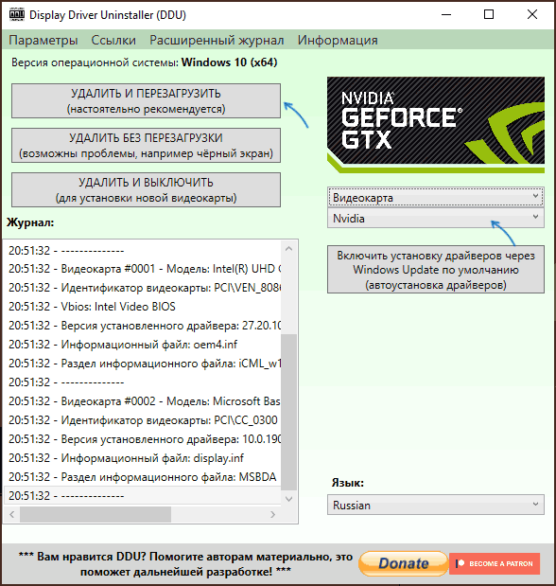This screenshot has height=586, width=556.
Task: Minimize the DDU window
Action: pos(446,15)
